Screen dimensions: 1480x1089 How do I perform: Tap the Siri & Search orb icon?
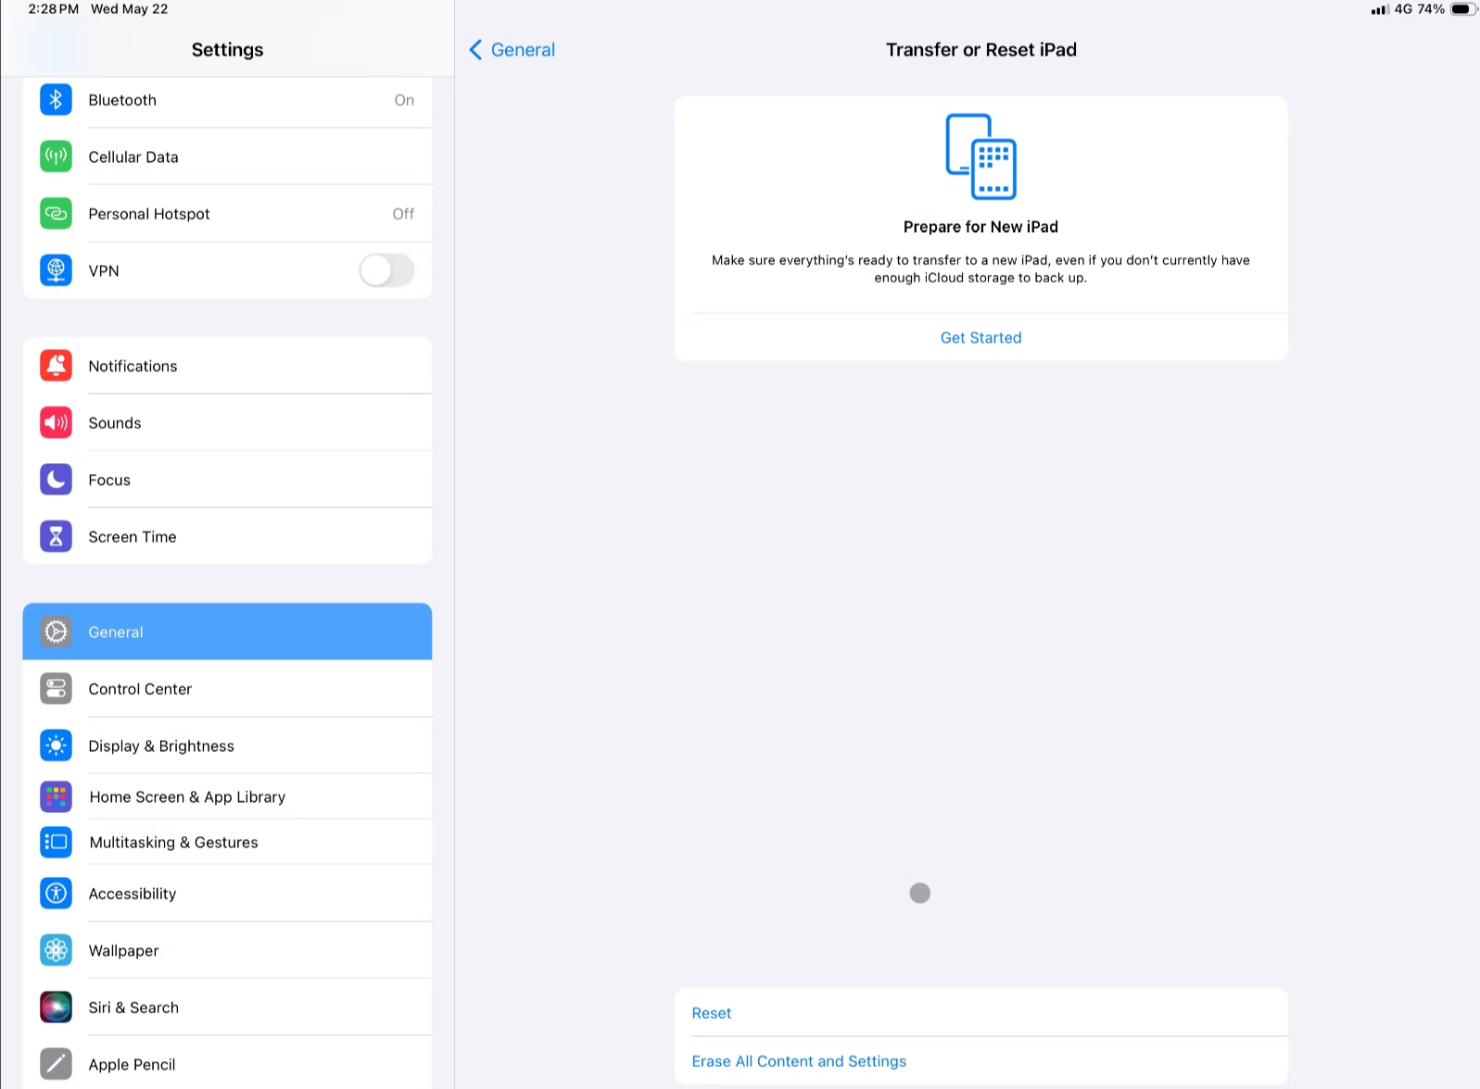(56, 1008)
